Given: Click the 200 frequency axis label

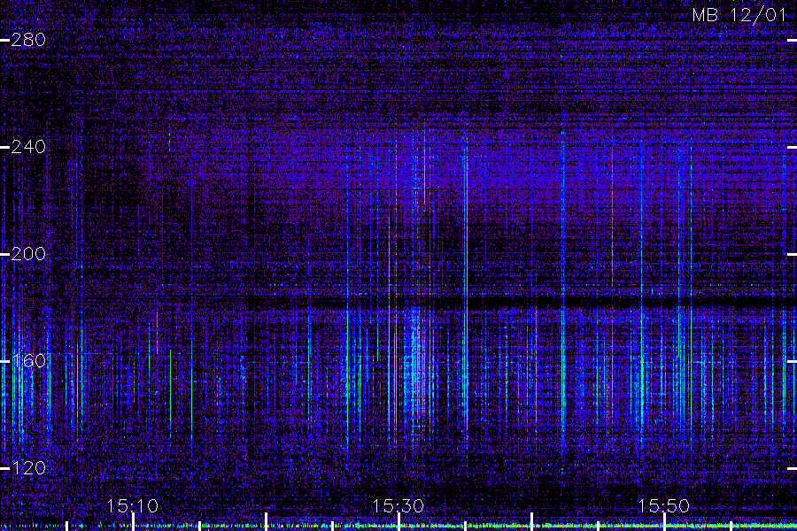Looking at the screenshot, I should pos(28,254).
